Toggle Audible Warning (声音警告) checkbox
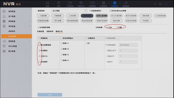 [x=40, y=51]
